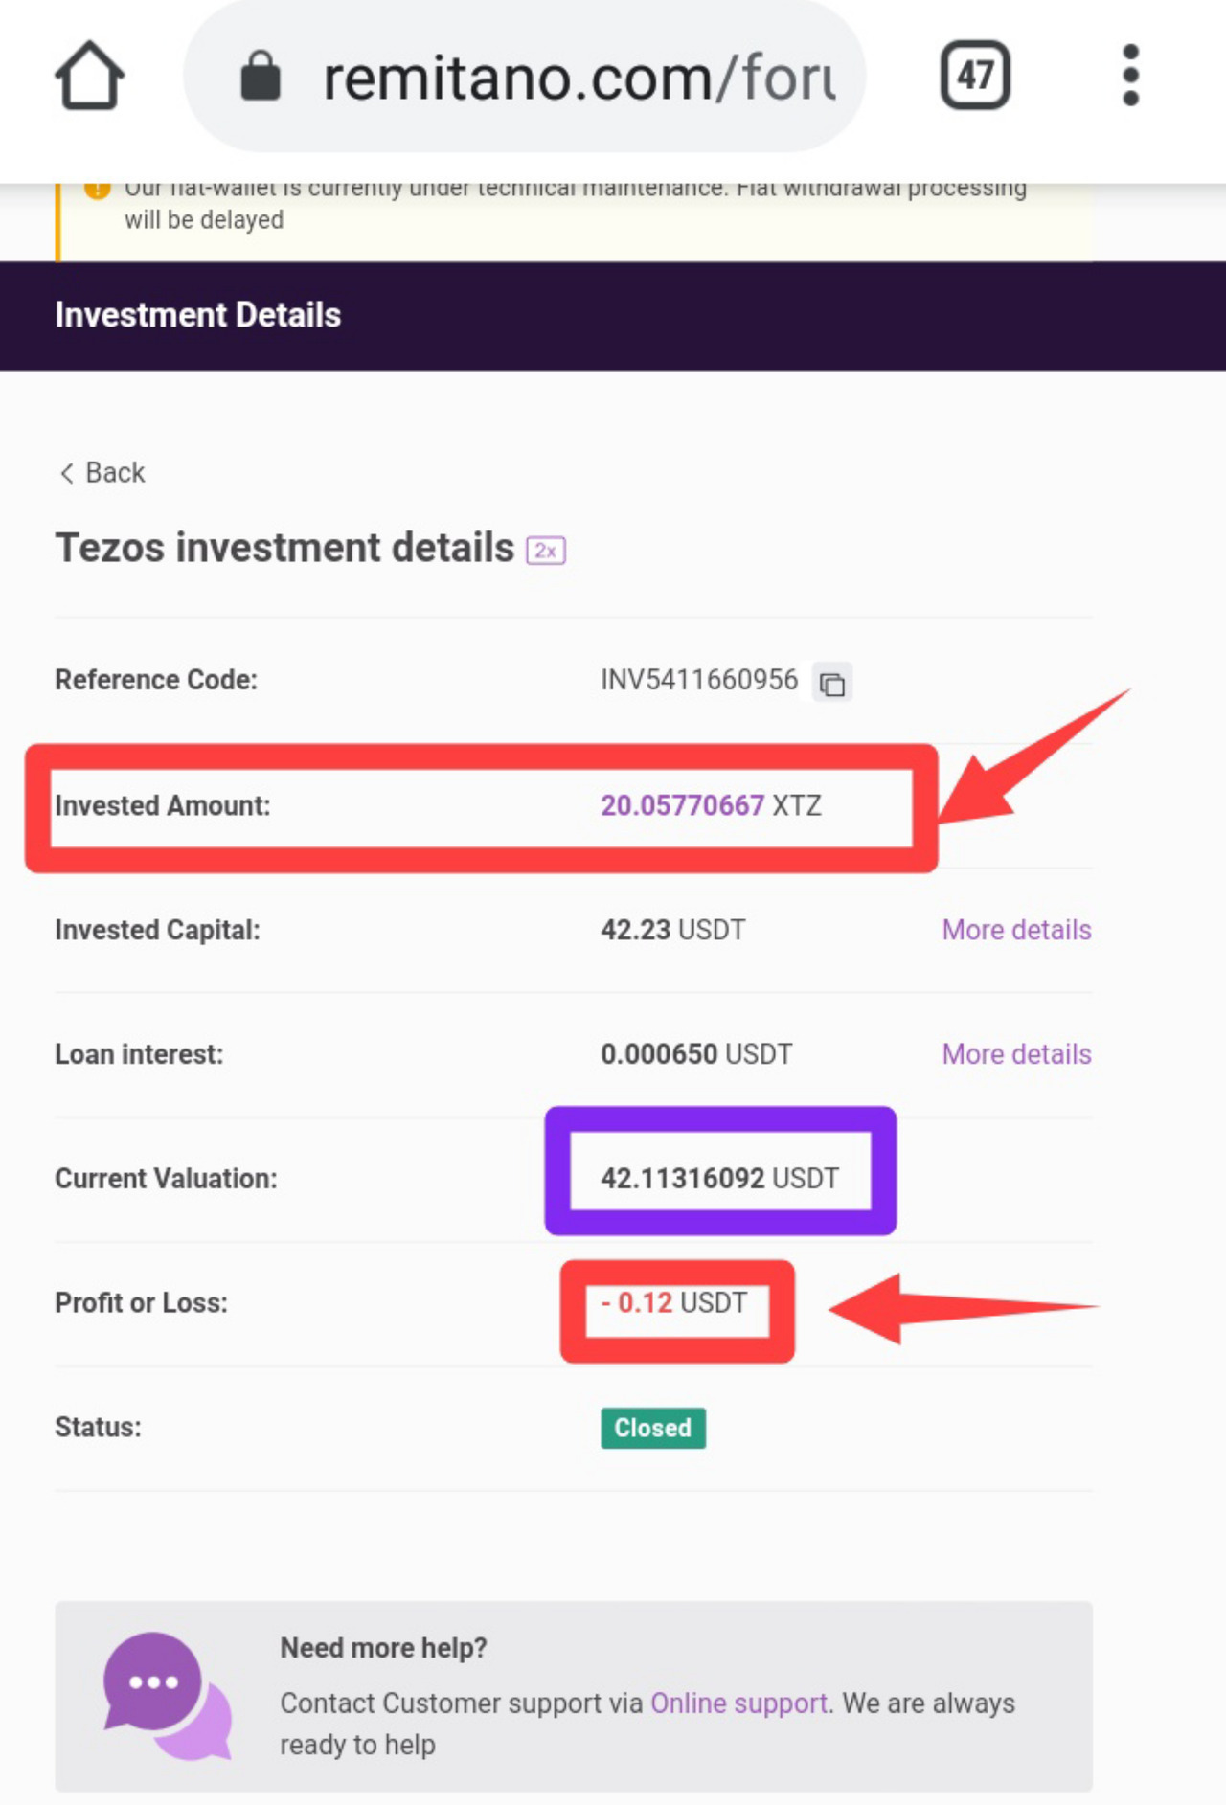
Task: Click the 2x leverage badge
Action: 546,551
